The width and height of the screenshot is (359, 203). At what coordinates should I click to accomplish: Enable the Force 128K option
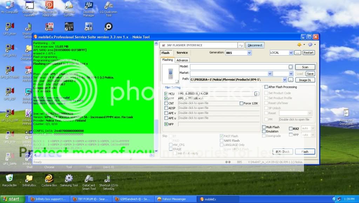pyautogui.click(x=241, y=103)
